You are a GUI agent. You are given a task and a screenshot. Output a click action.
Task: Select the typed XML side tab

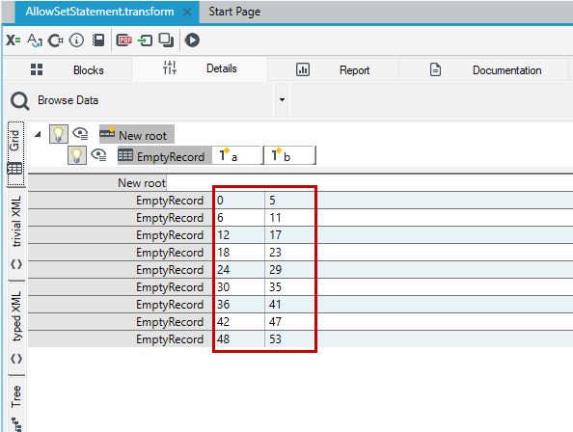tap(16, 328)
